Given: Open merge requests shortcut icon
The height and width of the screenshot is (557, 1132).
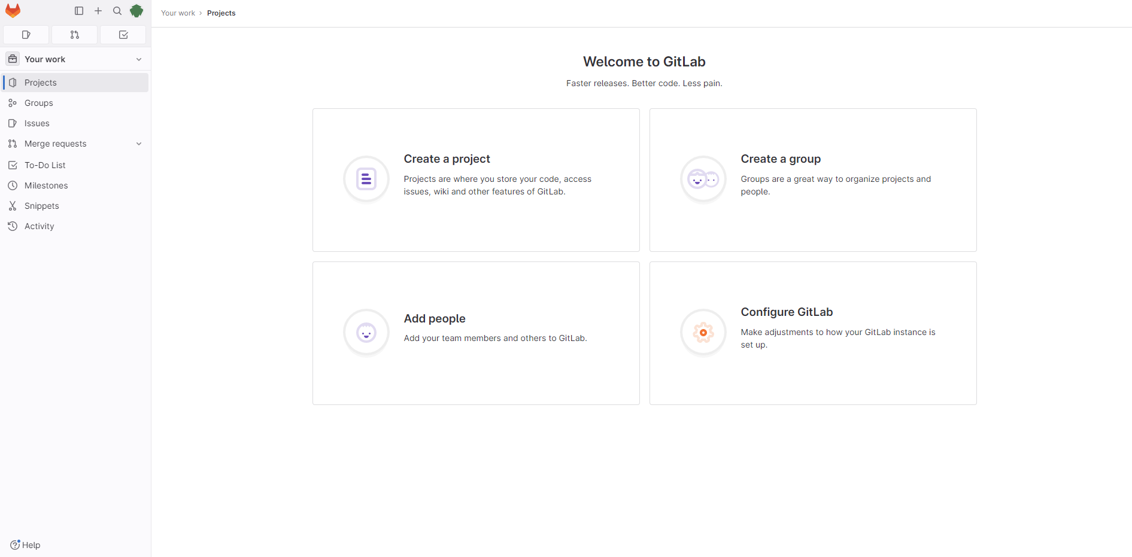Looking at the screenshot, I should coord(75,35).
